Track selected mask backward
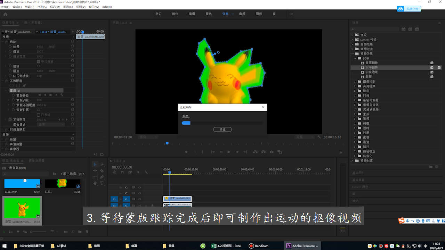This screenshot has height=250, width=445. click(x=45, y=95)
